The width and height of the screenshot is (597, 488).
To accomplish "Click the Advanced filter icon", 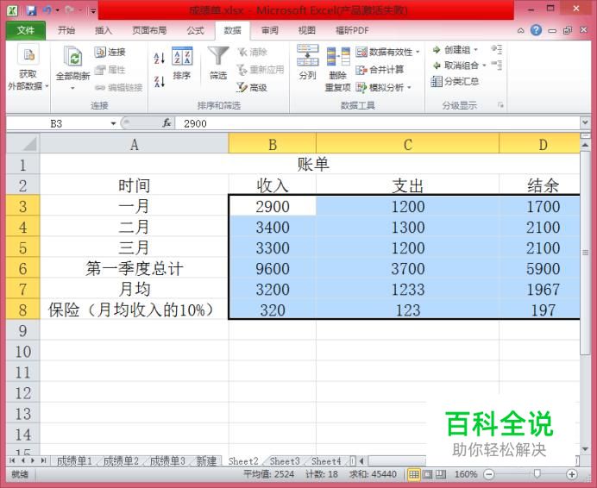I will [242, 87].
